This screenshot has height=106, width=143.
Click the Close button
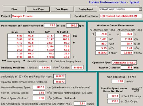click(x=14, y=9)
